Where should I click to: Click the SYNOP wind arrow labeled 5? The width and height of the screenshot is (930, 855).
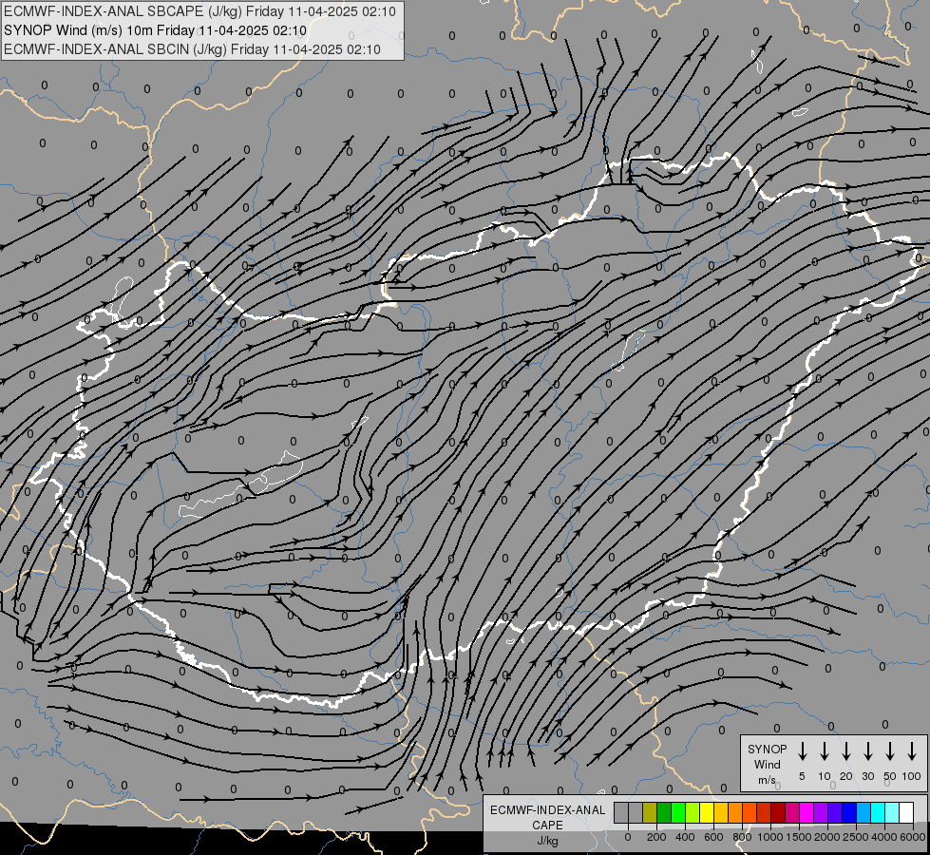[x=803, y=751]
